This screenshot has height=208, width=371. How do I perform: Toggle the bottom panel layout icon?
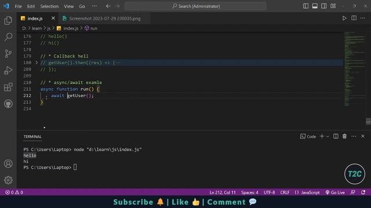(315, 6)
